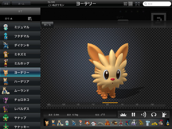Image resolution: width=172 pixels, height=129 pixels.
Task: Click the ヨーテリー title at top
Action: pos(86,4)
